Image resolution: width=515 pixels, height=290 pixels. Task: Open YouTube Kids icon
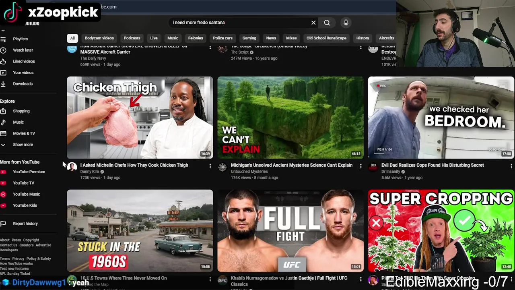click(3, 205)
